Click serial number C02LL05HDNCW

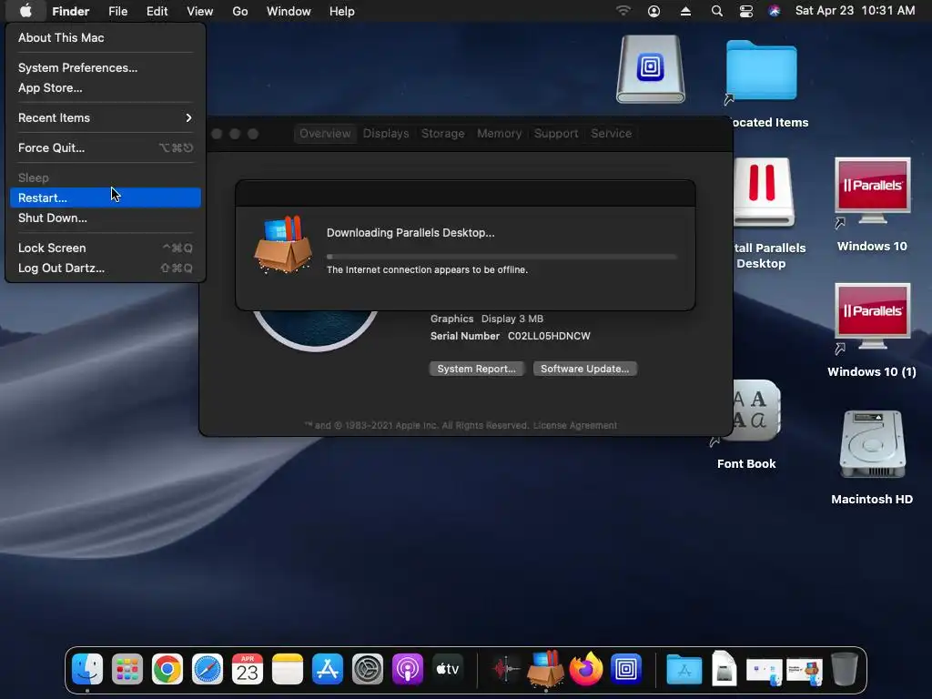[549, 336]
